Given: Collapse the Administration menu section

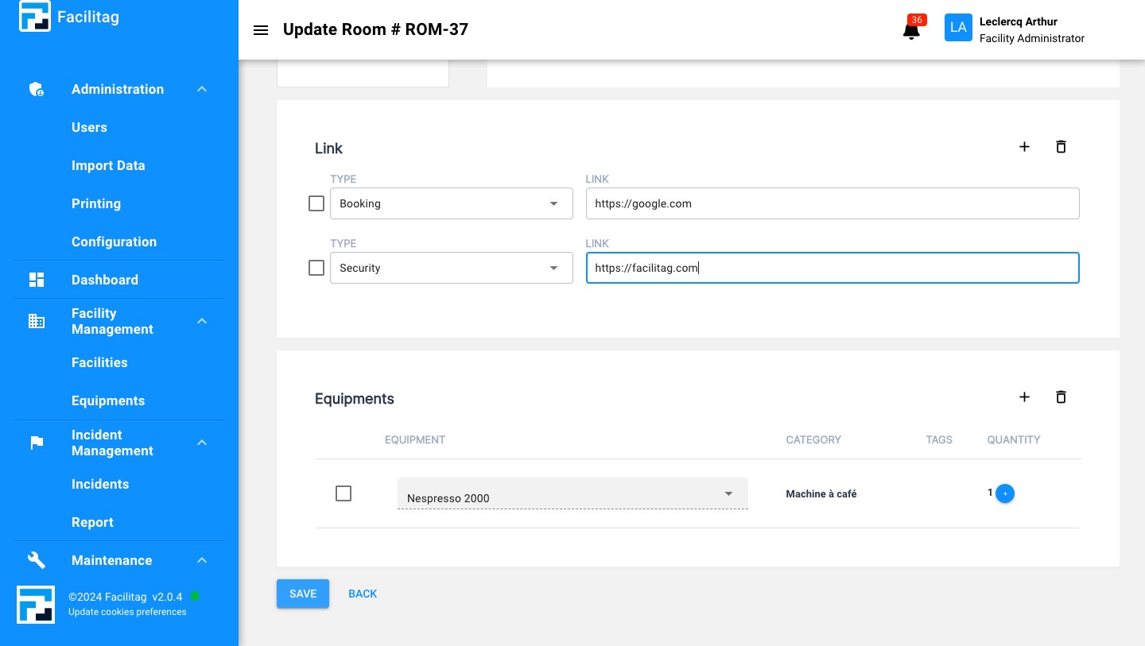Looking at the screenshot, I should click(x=202, y=89).
